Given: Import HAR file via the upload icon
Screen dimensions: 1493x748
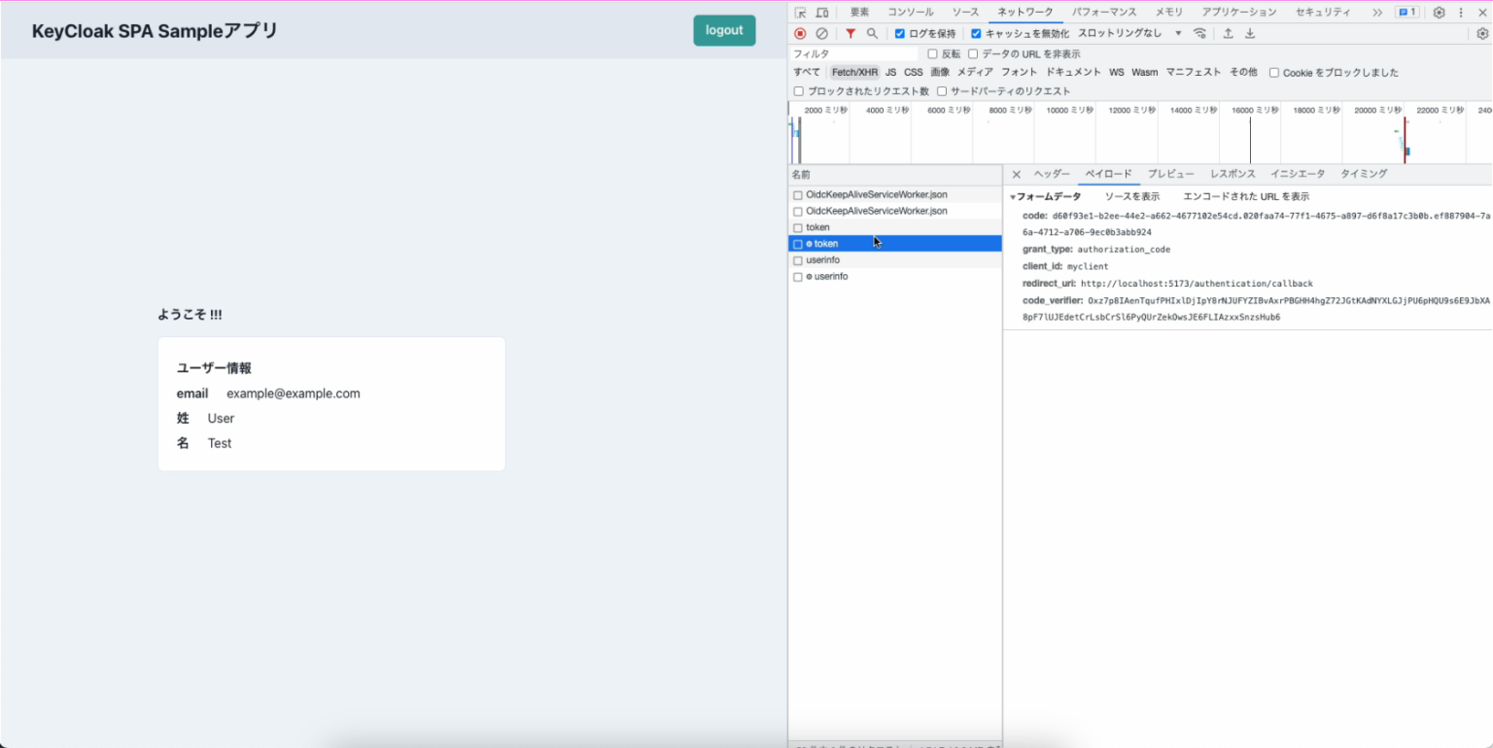Looking at the screenshot, I should tap(1227, 33).
